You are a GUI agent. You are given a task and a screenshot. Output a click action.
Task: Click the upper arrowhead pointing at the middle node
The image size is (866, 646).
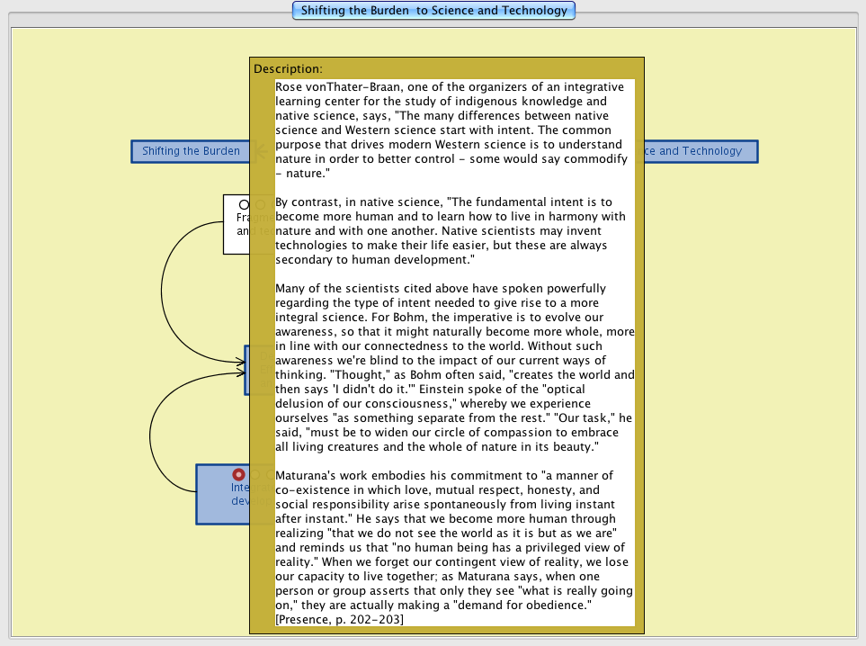[x=240, y=362]
